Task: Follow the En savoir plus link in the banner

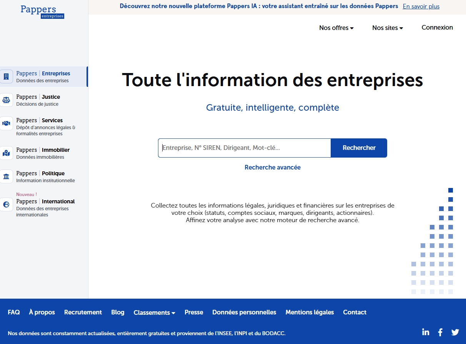Action: tap(421, 6)
